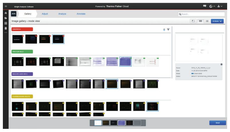Screen dimensions: 230x132
Task: Click the Next button
Action: click(x=217, y=123)
